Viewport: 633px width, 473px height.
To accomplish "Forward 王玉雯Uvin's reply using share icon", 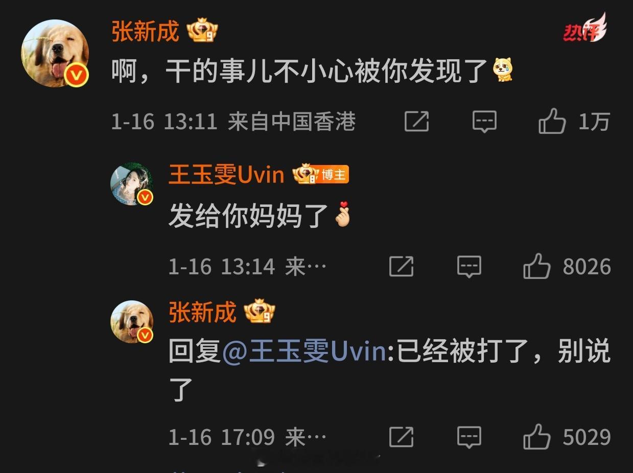I will [x=401, y=266].
